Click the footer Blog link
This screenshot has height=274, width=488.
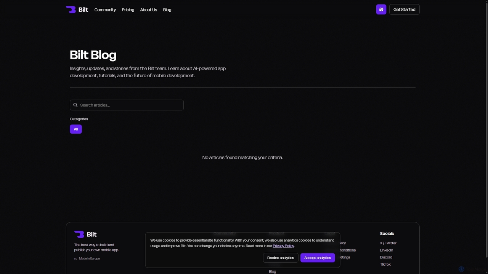(x=272, y=271)
